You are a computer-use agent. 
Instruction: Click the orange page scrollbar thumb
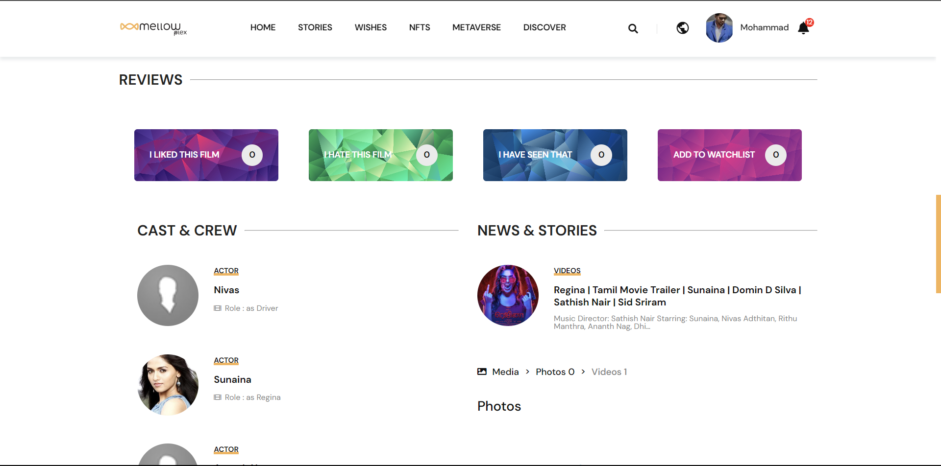click(x=938, y=244)
